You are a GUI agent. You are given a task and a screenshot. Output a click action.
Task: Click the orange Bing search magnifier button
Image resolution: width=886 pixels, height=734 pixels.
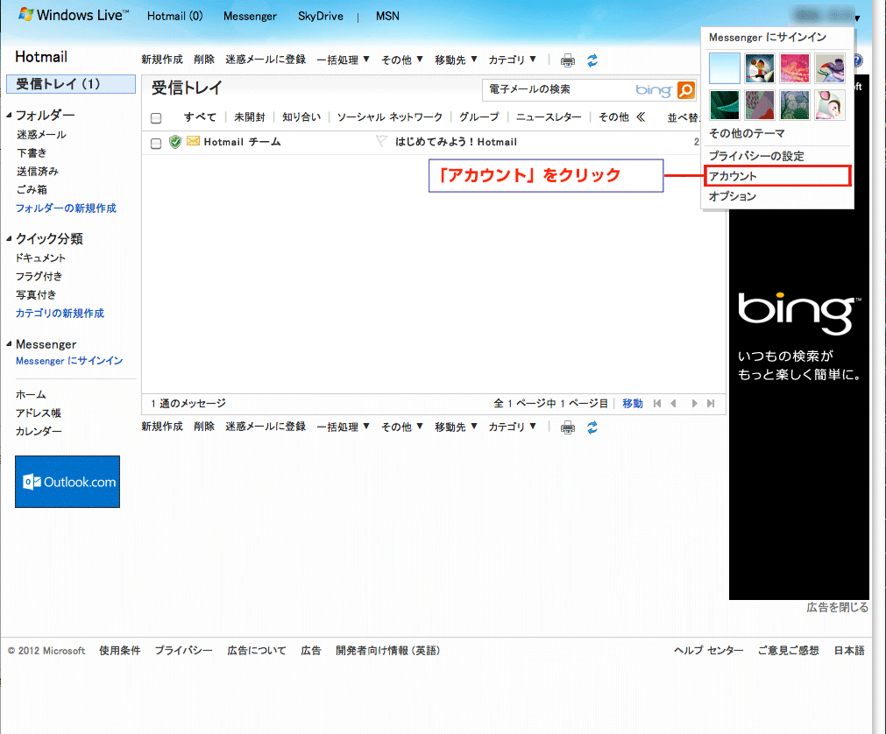point(685,89)
